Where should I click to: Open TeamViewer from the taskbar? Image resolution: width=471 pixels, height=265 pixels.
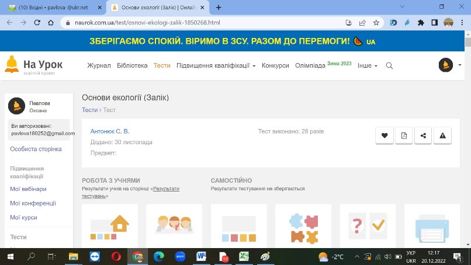tap(95, 257)
